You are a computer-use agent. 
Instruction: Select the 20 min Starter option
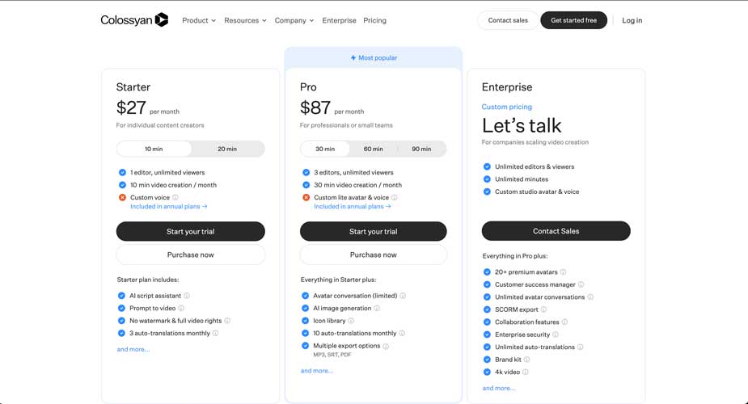click(227, 149)
